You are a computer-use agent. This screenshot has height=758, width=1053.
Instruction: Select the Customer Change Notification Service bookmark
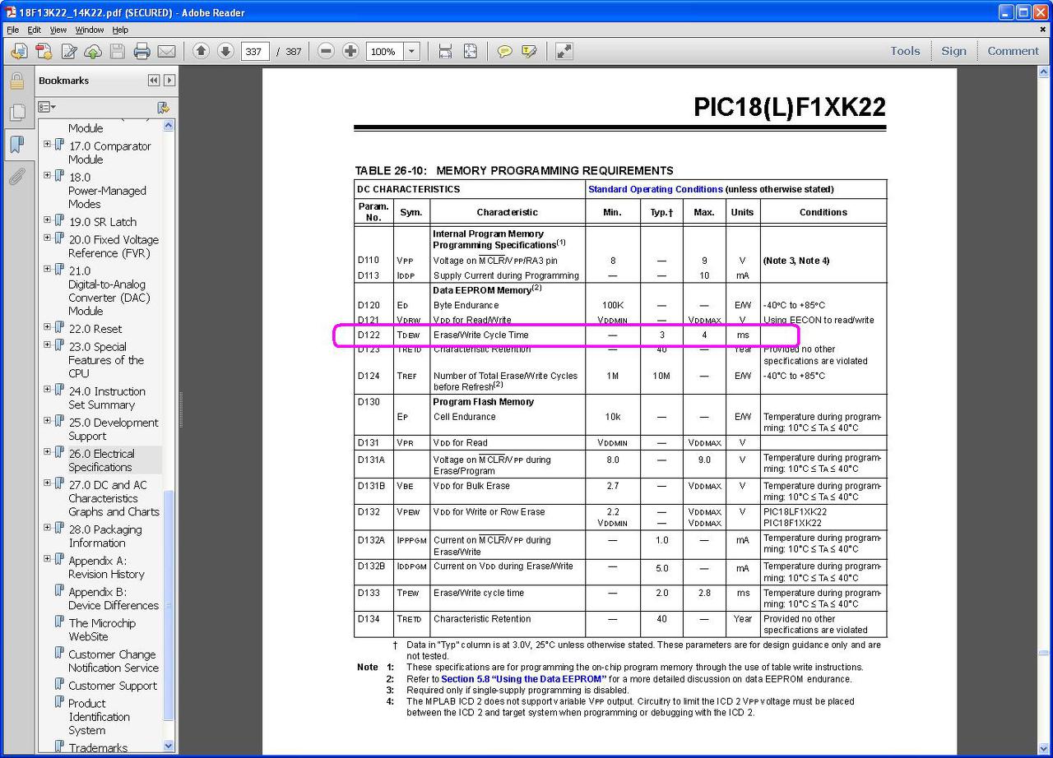[114, 661]
